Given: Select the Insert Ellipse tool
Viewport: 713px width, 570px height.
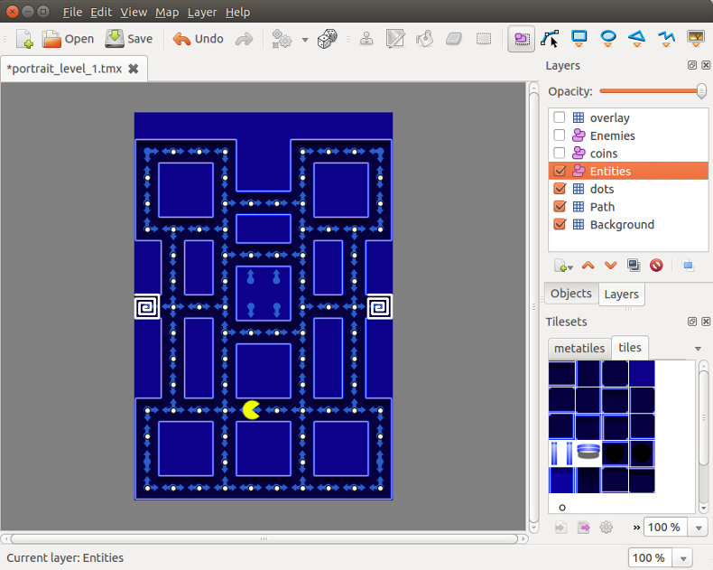Looking at the screenshot, I should 608,39.
